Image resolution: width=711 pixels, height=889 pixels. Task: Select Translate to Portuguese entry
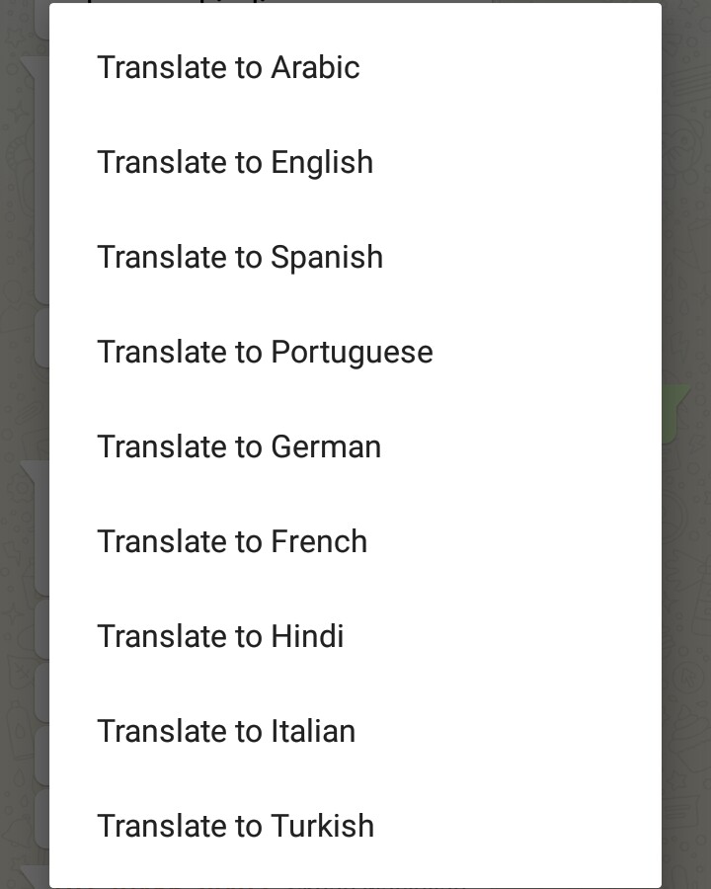tap(355, 352)
